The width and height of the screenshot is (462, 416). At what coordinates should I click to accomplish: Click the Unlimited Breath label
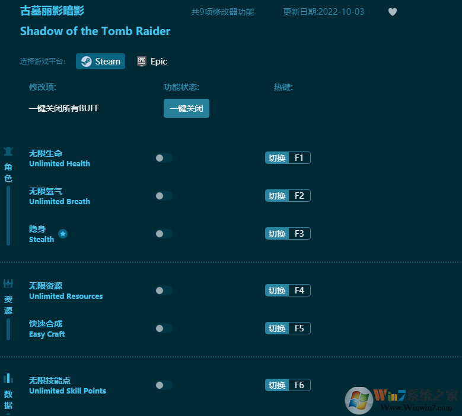59,202
